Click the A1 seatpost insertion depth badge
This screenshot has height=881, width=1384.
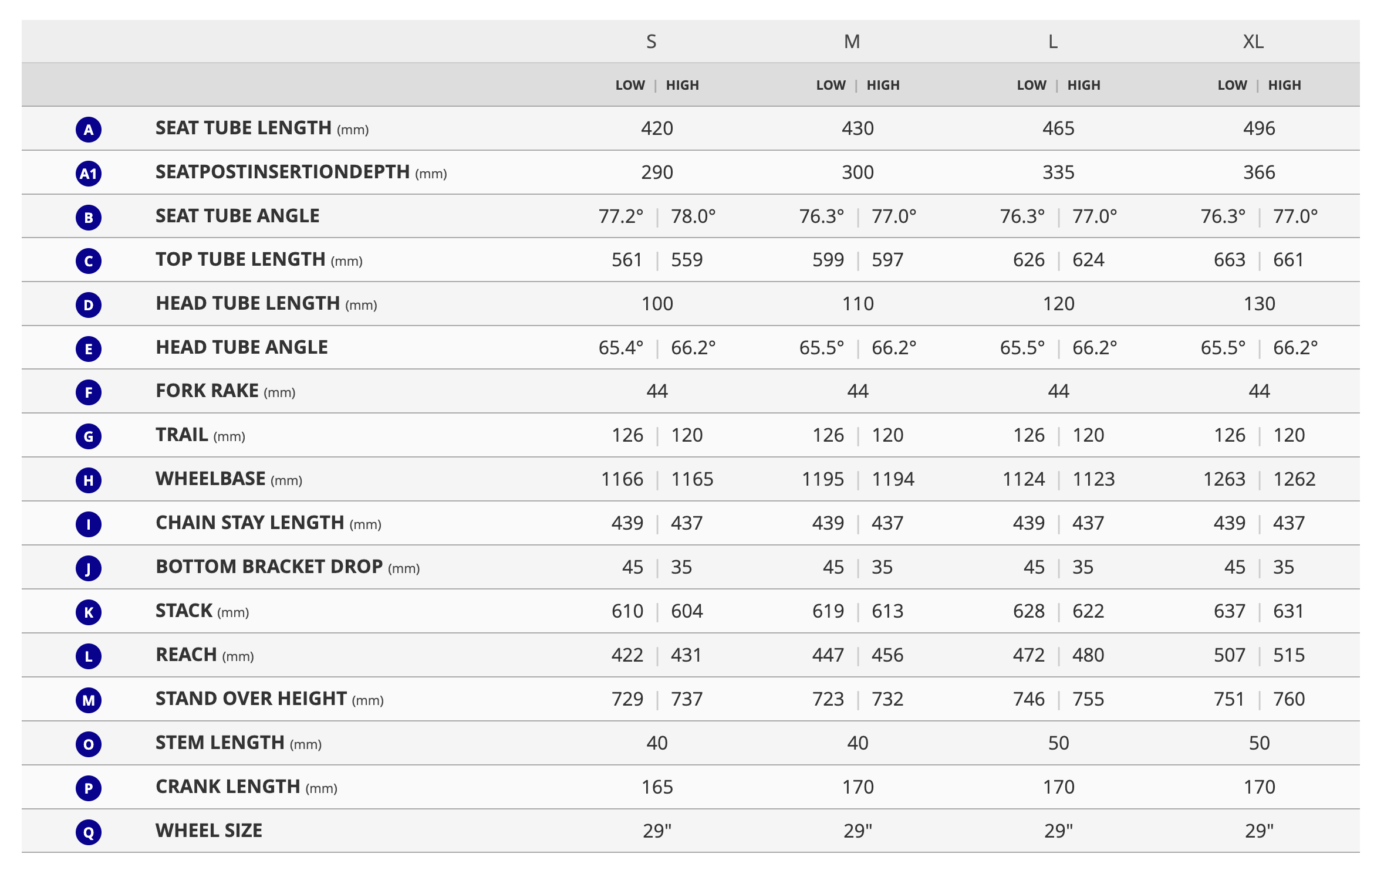click(89, 174)
